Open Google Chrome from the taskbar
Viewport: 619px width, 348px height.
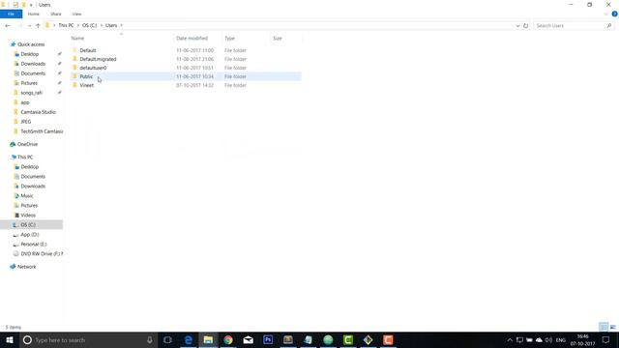tap(228, 339)
